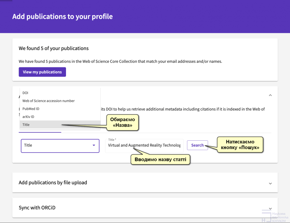Click the arrow of the Title combo box

click(94, 145)
